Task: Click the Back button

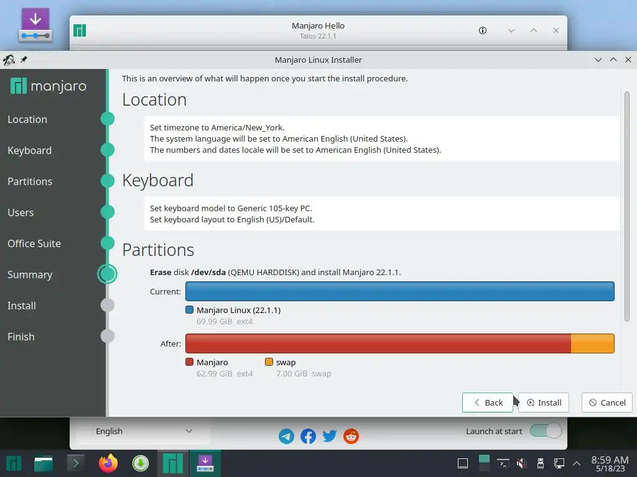Action: (x=488, y=402)
